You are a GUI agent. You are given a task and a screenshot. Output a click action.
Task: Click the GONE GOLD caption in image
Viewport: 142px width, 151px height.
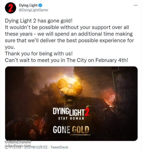pyautogui.click(x=71, y=130)
